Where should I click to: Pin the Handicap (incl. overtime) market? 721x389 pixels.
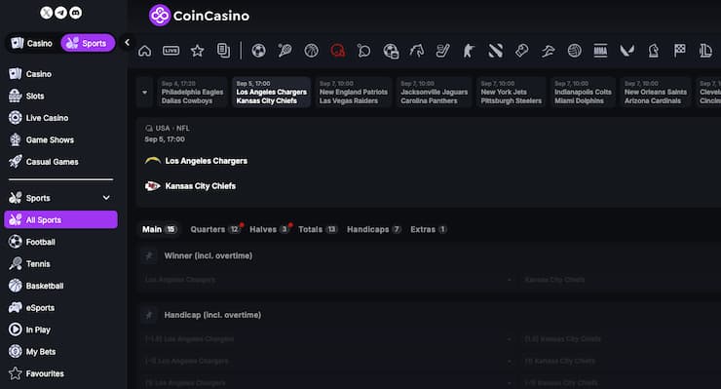pyautogui.click(x=148, y=315)
